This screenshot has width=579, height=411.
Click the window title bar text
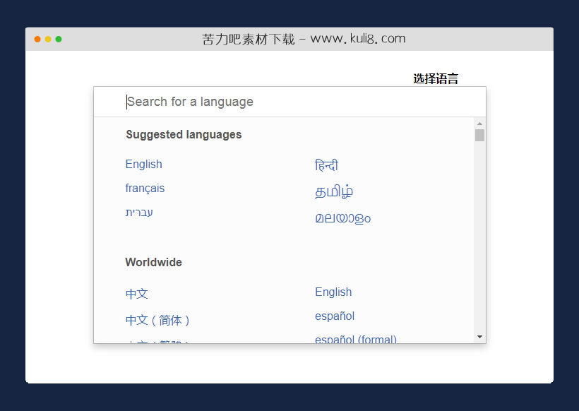[304, 39]
